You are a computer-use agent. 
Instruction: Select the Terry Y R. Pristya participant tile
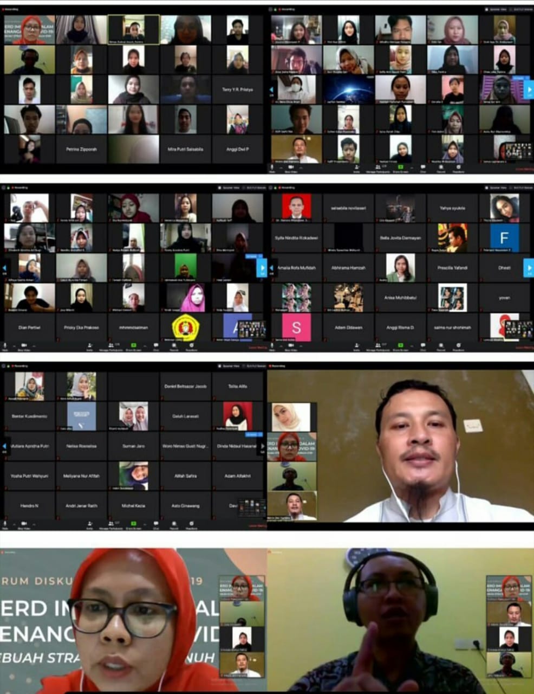pos(237,89)
